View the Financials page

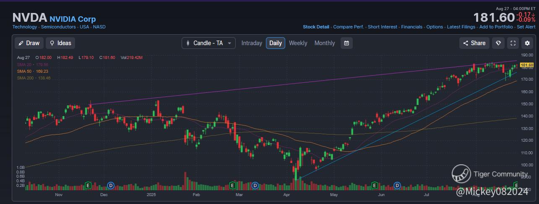tap(411, 27)
